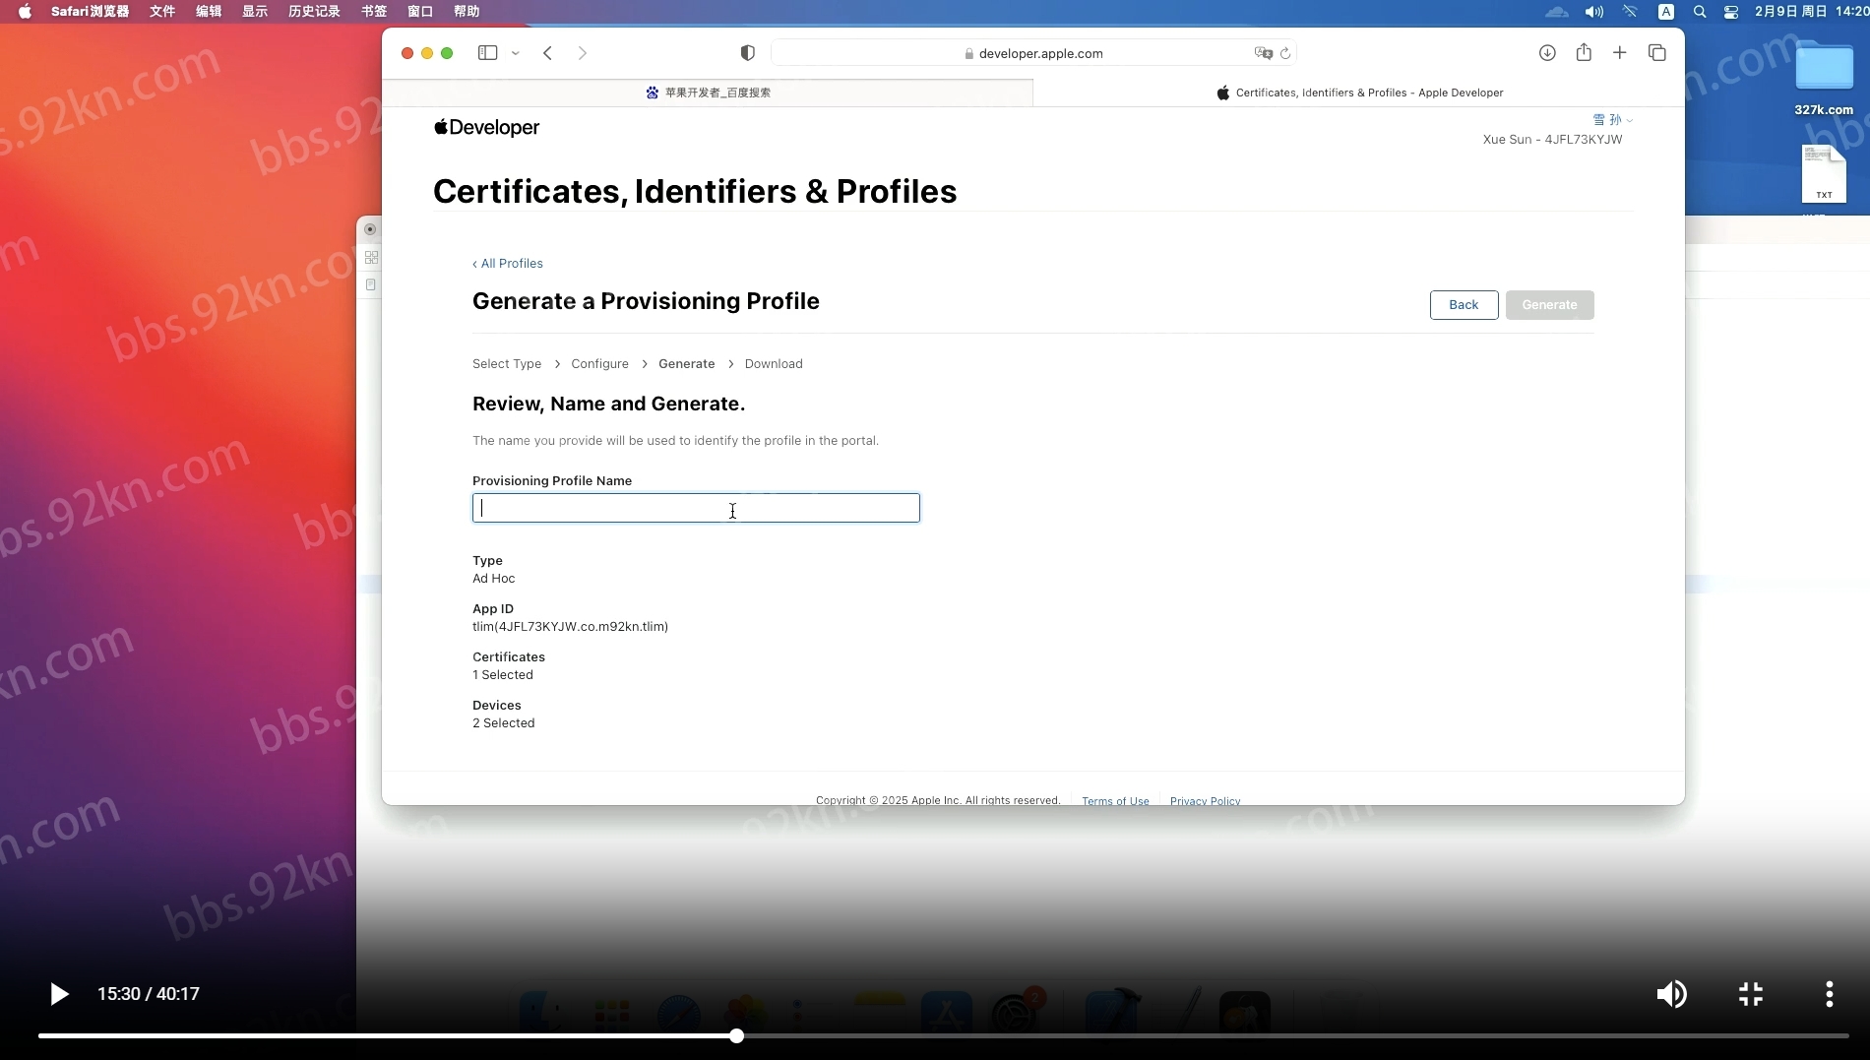
Task: Show the tab overview icon
Action: (x=1656, y=53)
